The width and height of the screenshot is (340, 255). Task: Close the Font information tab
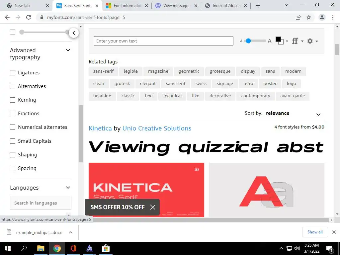coord(146,6)
